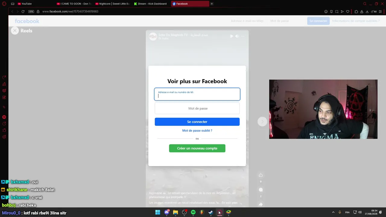The height and width of the screenshot is (217, 386).
Task: Open the Nightcore Sweet Little tab
Action: coord(112,4)
